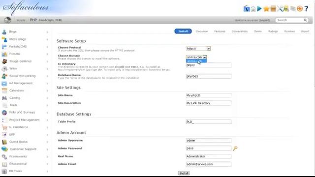This screenshot has width=315, height=177.
Task: Open the gold star ratings icon
Action: click(266, 9)
